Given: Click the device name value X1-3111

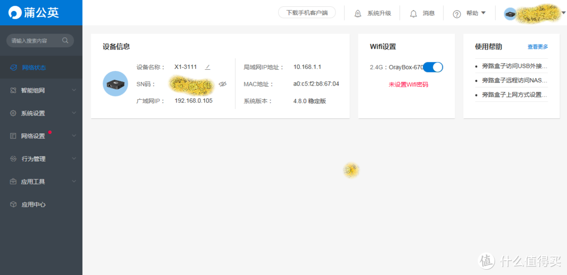Looking at the screenshot, I should (185, 67).
